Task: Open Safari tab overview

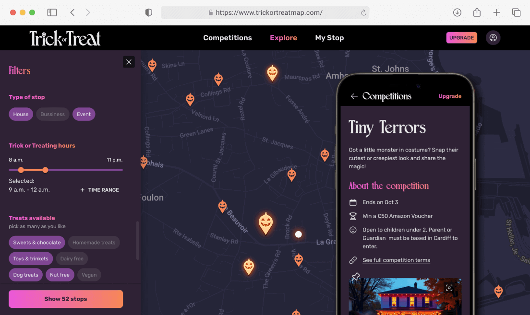Action: tap(516, 12)
